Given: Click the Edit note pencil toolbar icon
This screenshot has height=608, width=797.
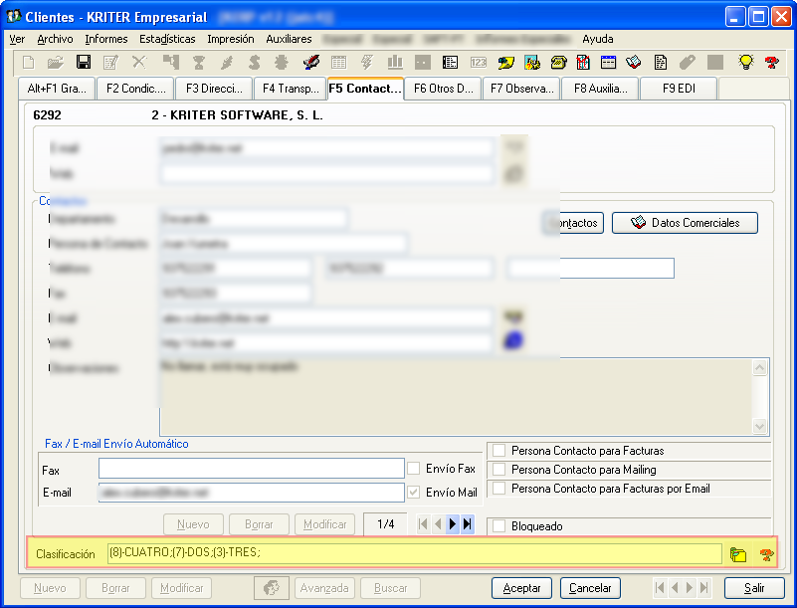Looking at the screenshot, I should point(110,63).
